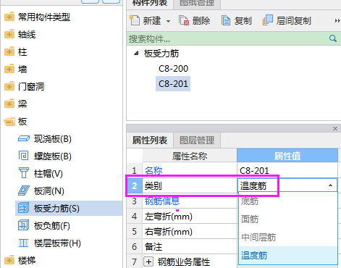Open the 新建 dropdown arrow
The image size is (341, 268).
coord(168,21)
